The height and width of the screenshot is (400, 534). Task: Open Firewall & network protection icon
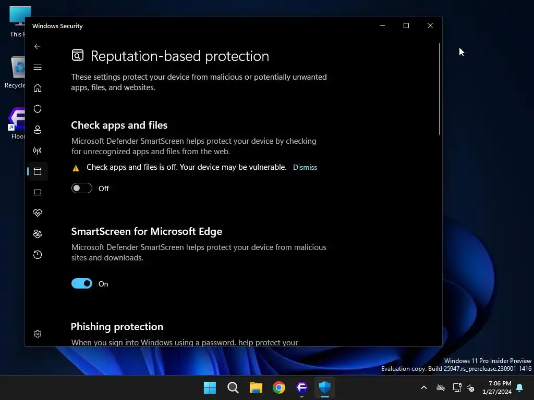(38, 151)
